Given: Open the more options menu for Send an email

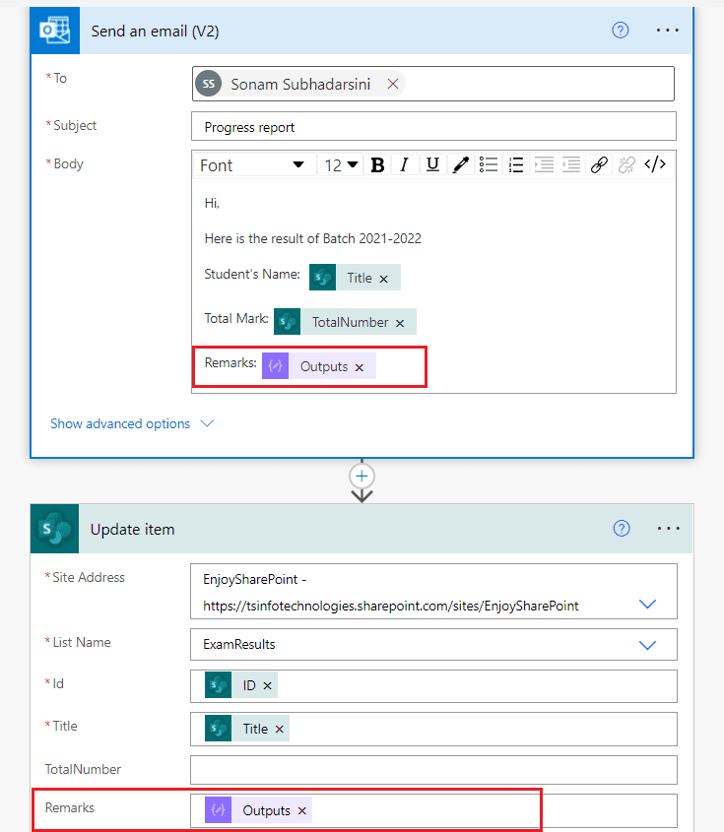Looking at the screenshot, I should [667, 31].
